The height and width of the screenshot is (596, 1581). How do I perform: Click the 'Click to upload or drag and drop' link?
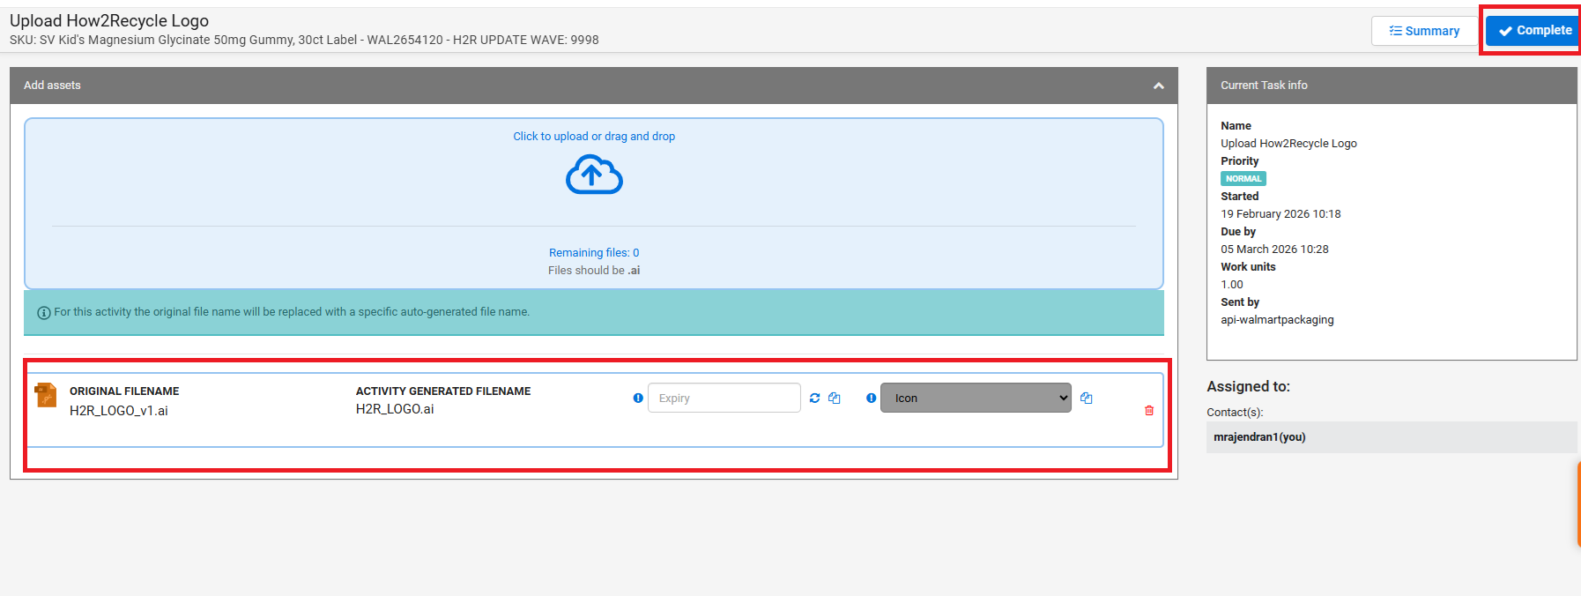tap(594, 137)
